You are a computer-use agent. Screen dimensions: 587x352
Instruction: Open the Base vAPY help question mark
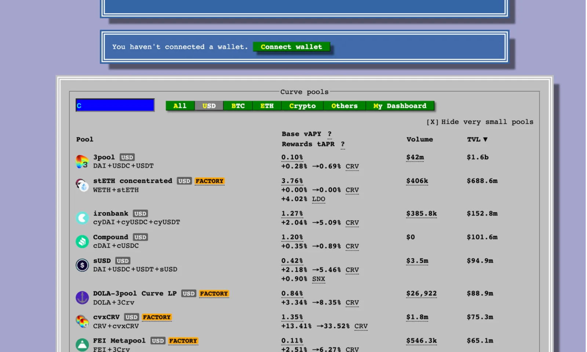[329, 134]
